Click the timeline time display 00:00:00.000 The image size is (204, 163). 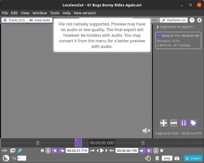tap(102, 143)
